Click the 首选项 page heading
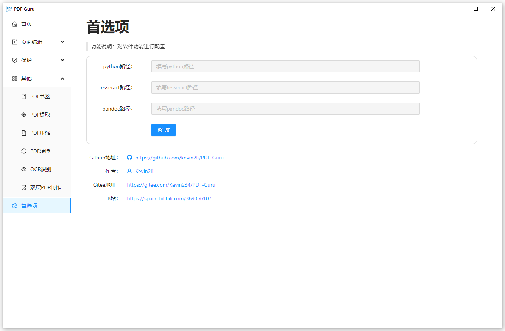Image resolution: width=505 pixels, height=331 pixels. [x=108, y=27]
